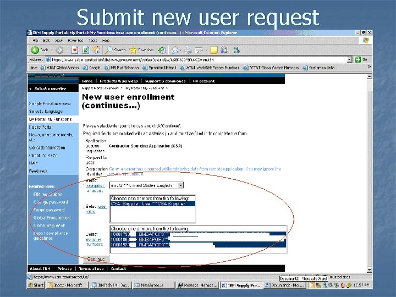The height and width of the screenshot is (297, 396).
Task: Open Global Procurement related link
Action: [x=52, y=218]
